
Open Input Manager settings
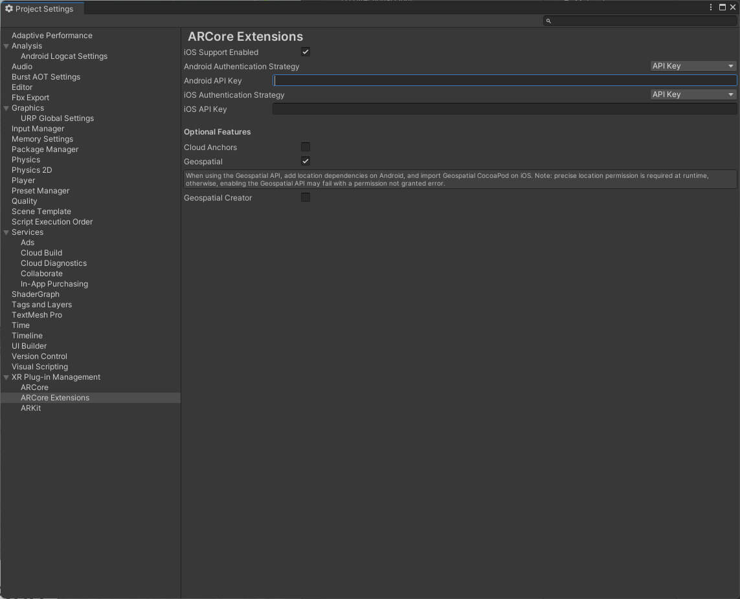point(38,129)
